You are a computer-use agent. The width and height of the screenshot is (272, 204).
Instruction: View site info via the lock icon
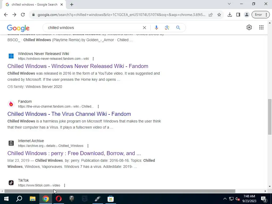click(x=33, y=15)
